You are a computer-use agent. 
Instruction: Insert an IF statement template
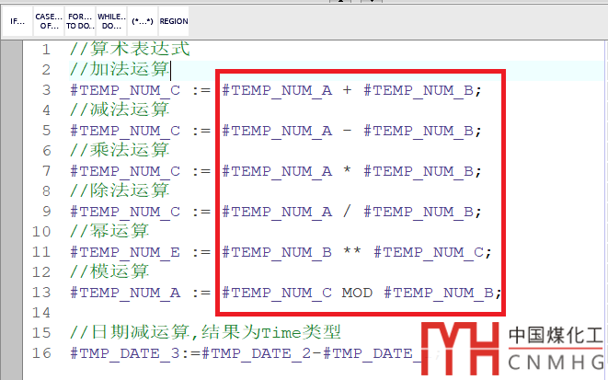17,21
